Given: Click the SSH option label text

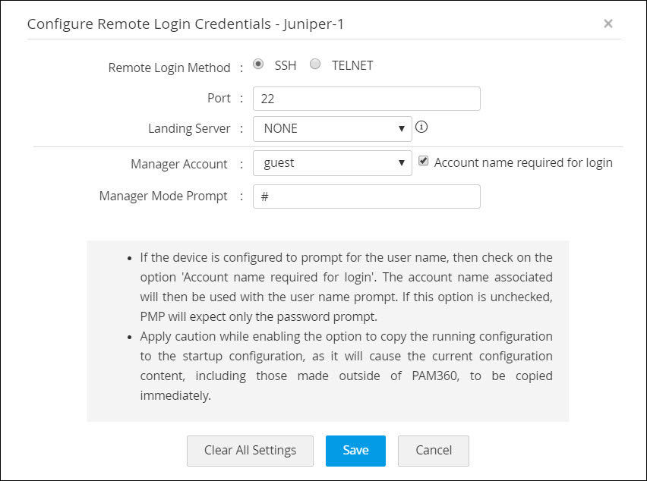Looking at the screenshot, I should 286,65.
